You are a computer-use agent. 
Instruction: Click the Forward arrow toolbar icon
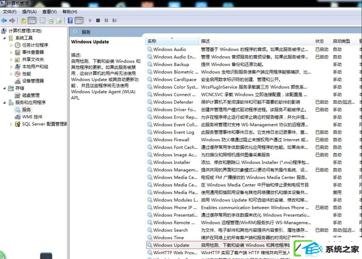point(12,21)
